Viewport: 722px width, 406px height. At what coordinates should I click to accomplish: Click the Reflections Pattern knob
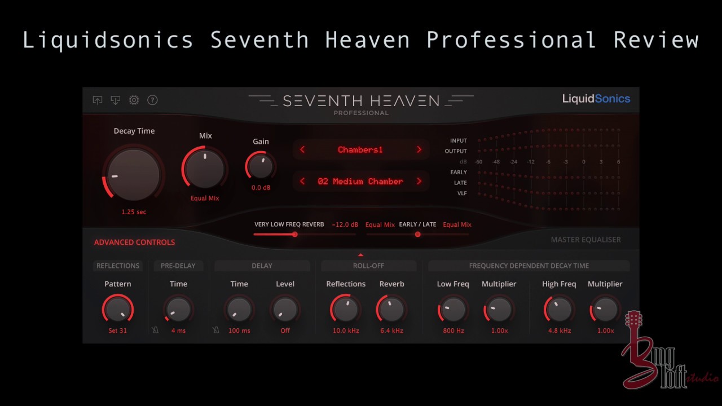point(117,310)
